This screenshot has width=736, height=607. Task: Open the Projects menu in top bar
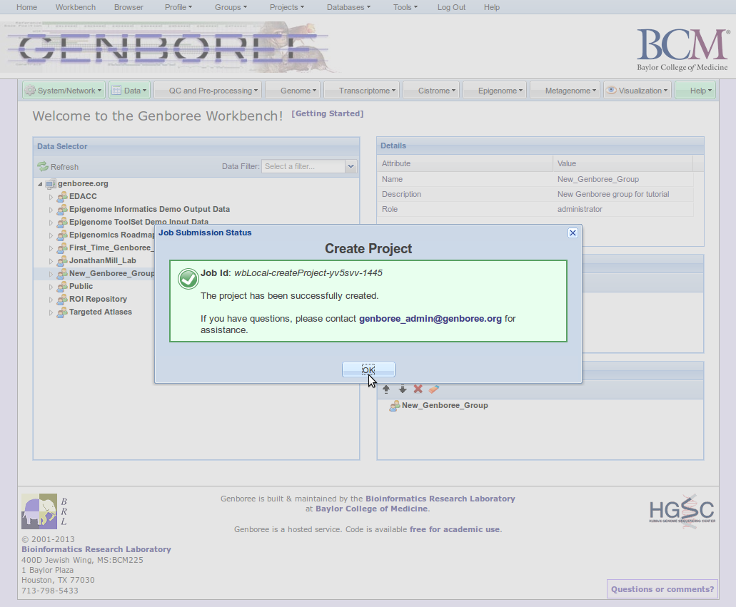tap(286, 7)
